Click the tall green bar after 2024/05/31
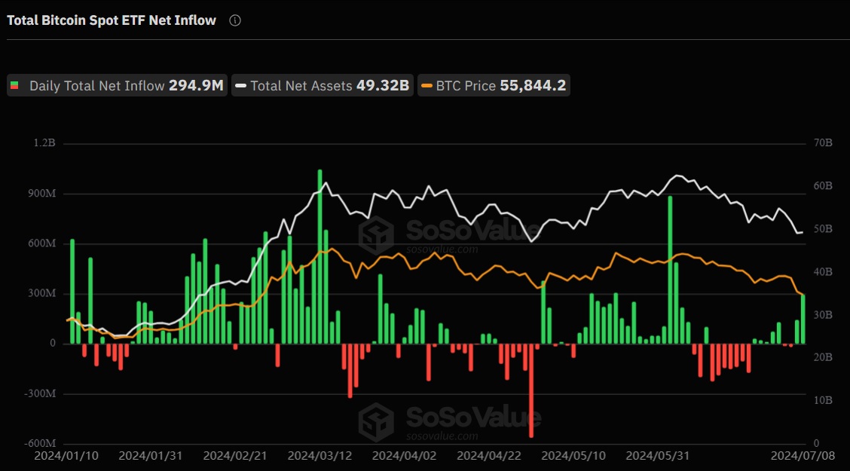 [670, 270]
